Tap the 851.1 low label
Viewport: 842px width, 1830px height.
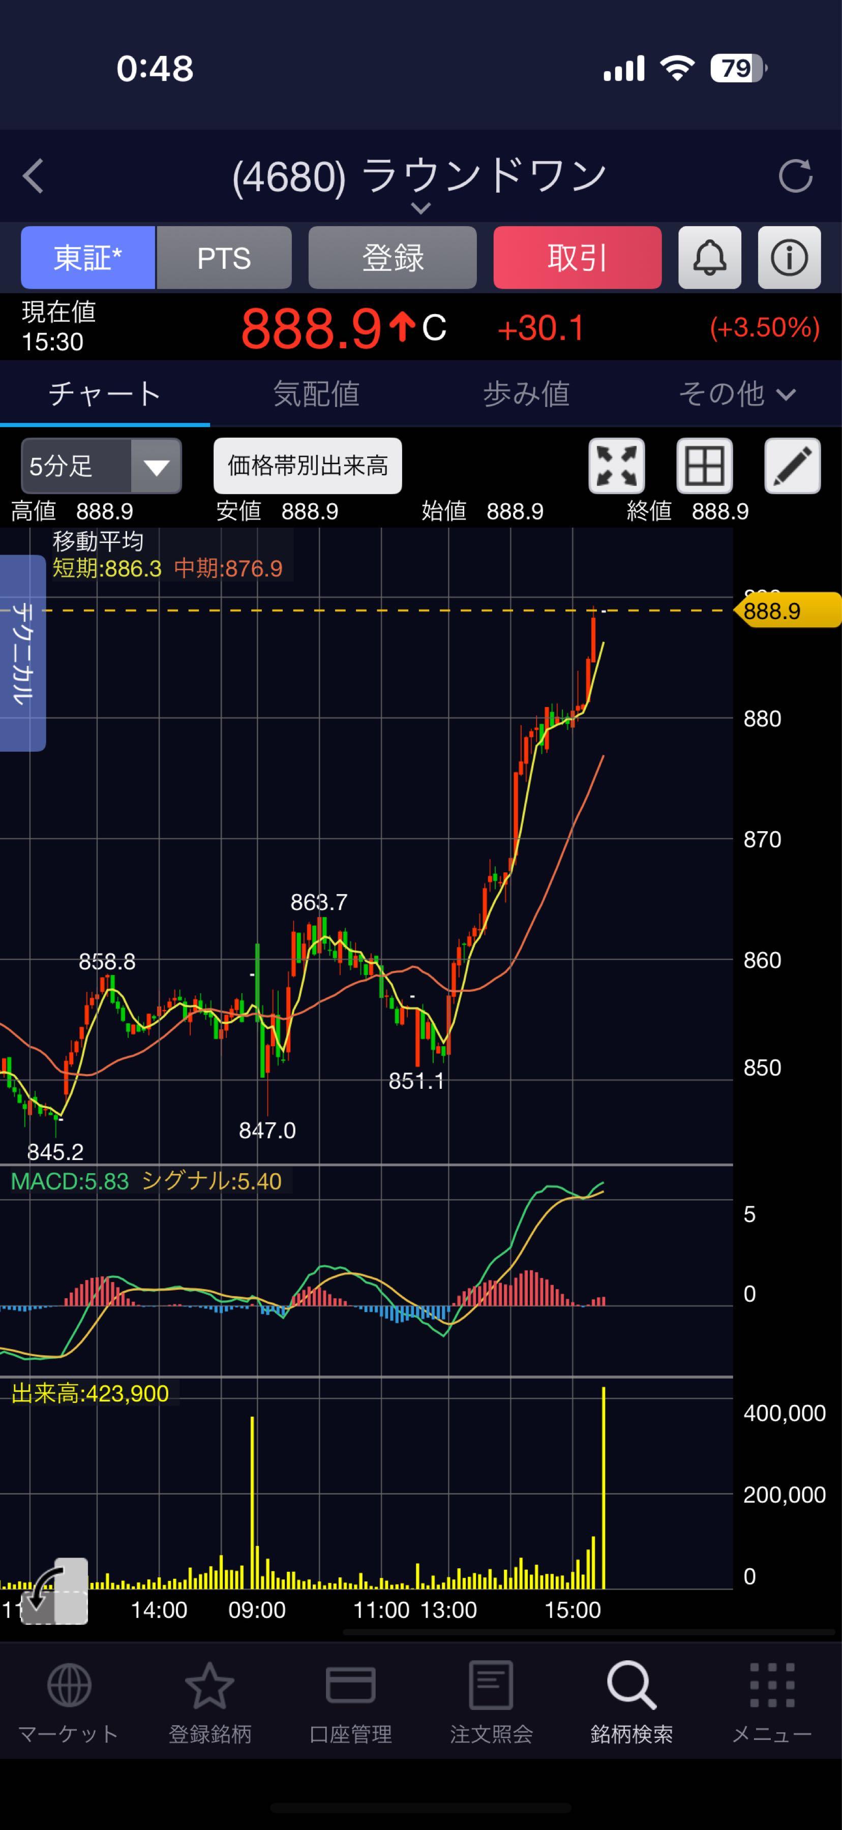tap(416, 1081)
